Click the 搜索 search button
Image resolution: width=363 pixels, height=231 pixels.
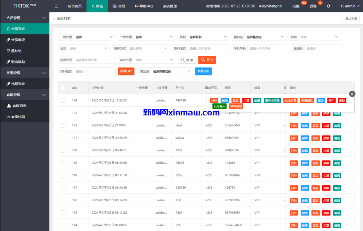tap(187, 60)
